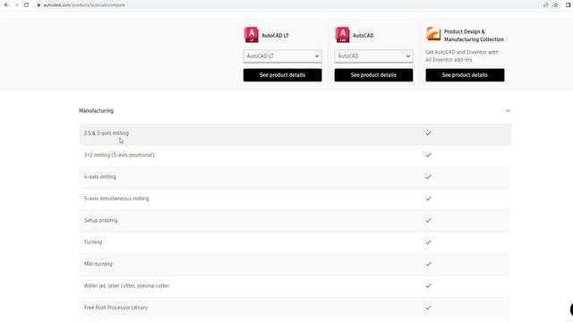Click 'Water jet, laser cutter, plasma cutter' label

[126, 286]
